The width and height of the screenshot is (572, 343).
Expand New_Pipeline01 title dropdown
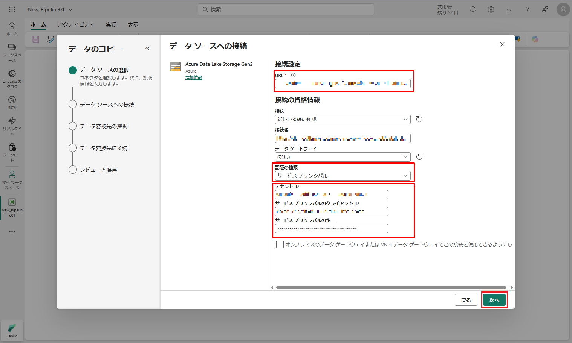coord(70,10)
